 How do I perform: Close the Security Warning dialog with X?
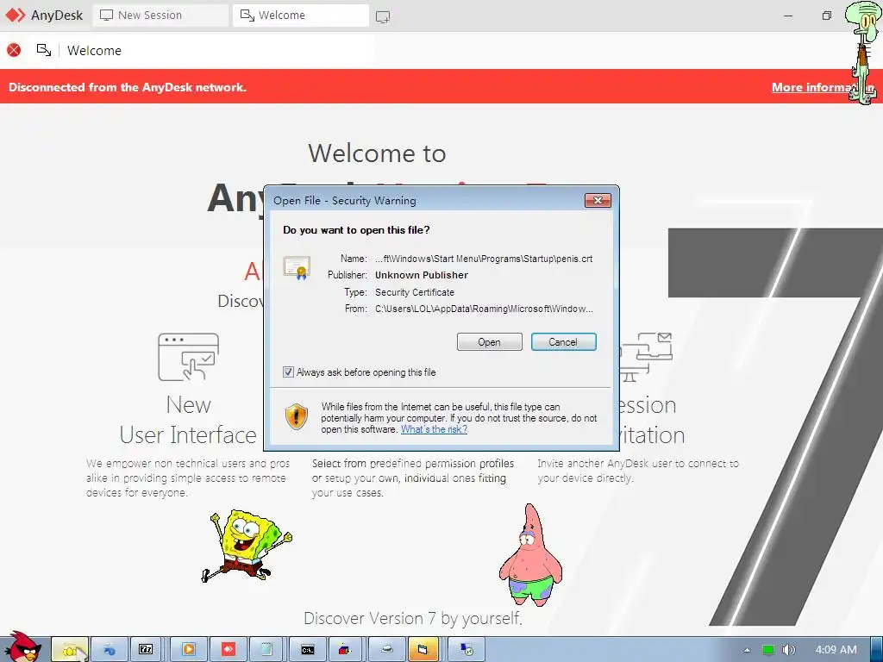point(598,200)
